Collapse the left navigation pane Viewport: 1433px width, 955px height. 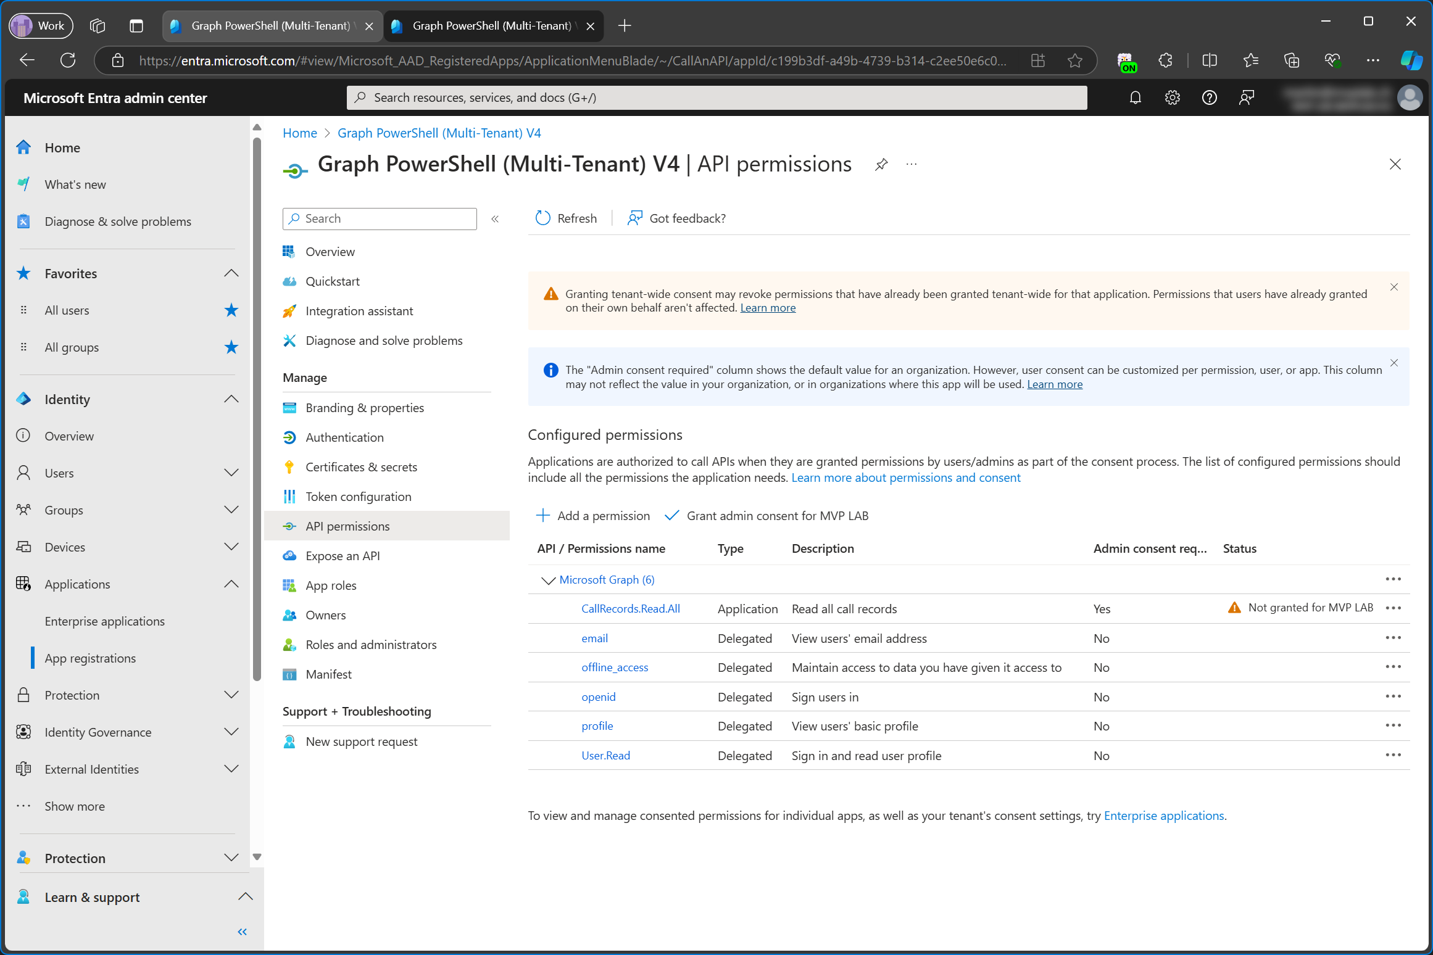(x=242, y=932)
